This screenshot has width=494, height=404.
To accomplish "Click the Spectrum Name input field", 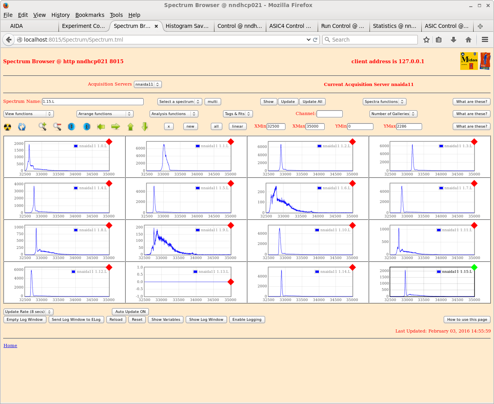I will (93, 102).
